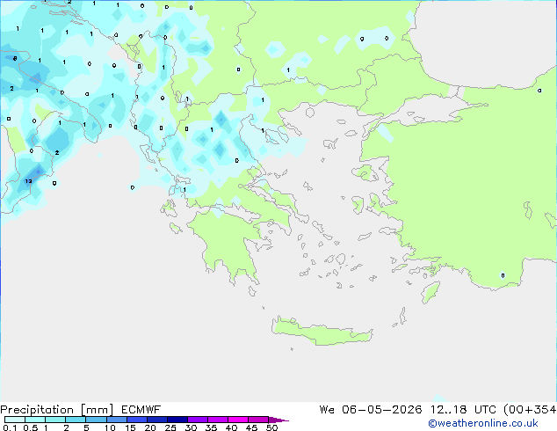The width and height of the screenshot is (557, 431).
Task: Click the '45' legend scale label
Action: coord(251,427)
